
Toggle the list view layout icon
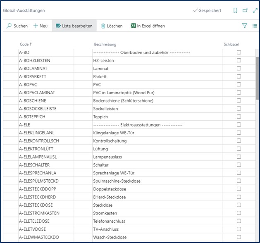point(255,26)
